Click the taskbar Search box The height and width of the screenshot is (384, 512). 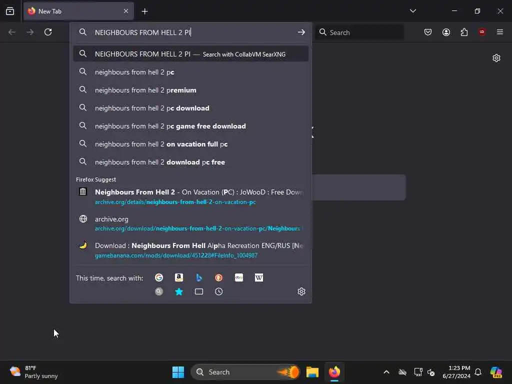coord(245,372)
